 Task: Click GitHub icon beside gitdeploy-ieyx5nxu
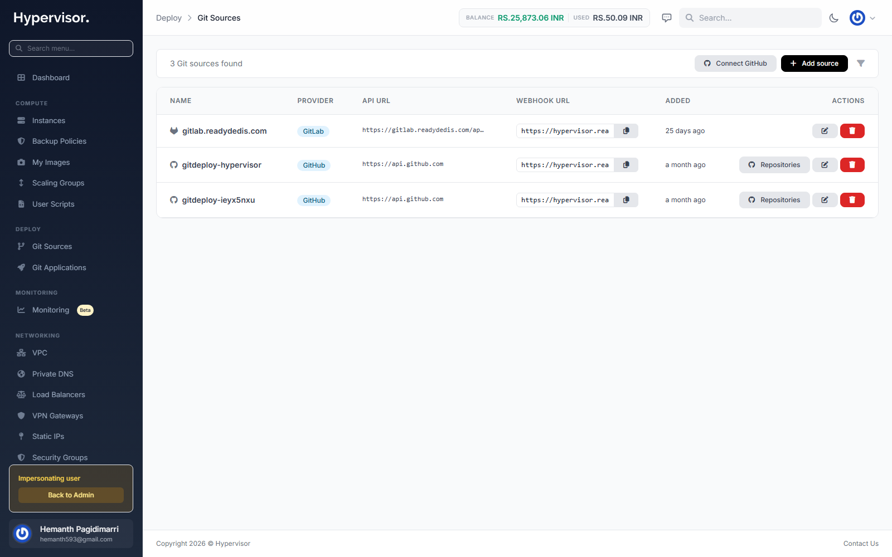coord(174,200)
